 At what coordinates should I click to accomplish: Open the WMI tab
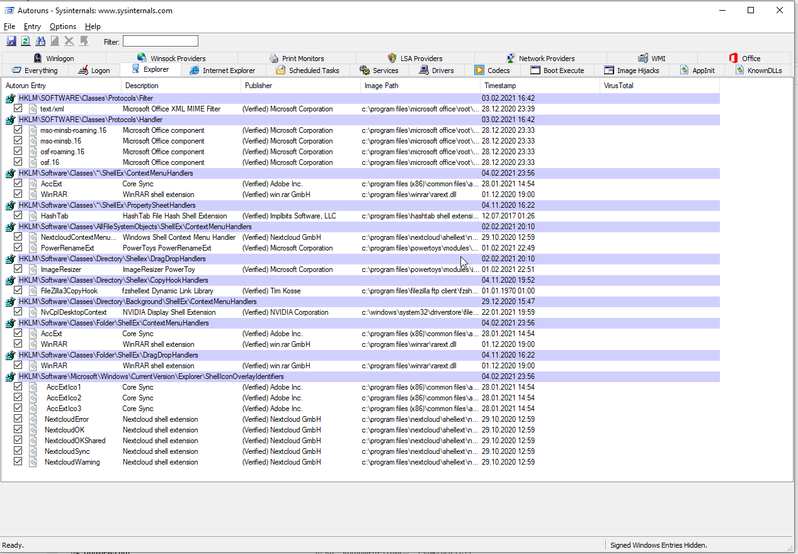coord(651,58)
